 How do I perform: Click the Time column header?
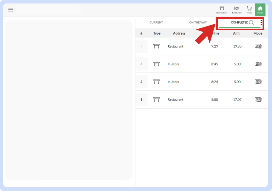pyautogui.click(x=215, y=33)
